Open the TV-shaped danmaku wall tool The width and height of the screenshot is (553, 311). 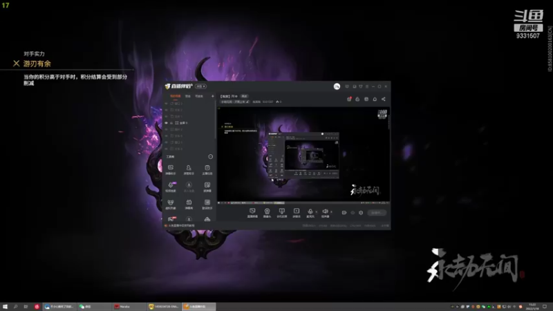[x=189, y=204]
